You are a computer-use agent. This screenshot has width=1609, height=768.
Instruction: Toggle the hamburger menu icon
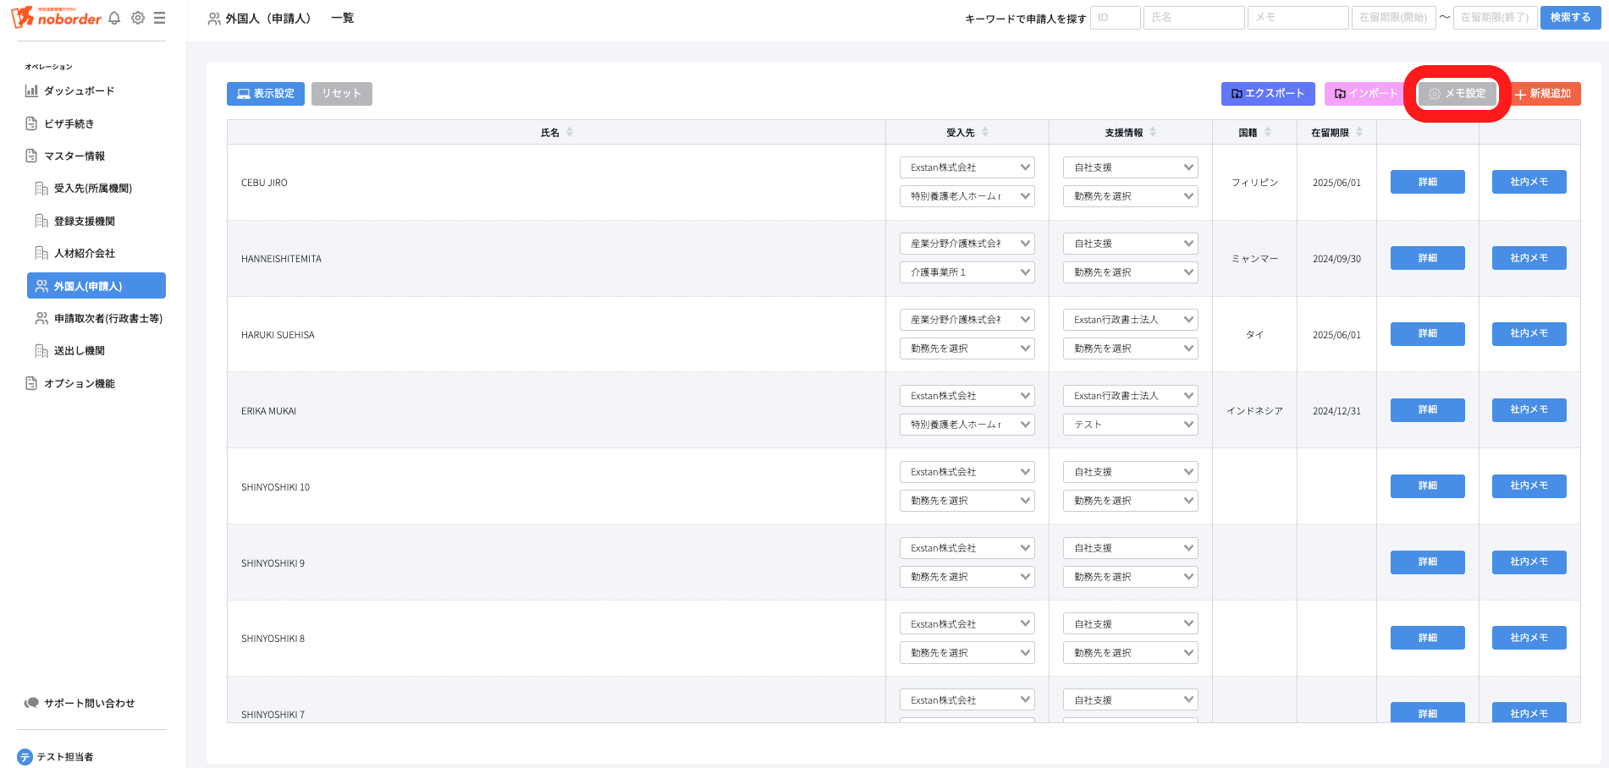(x=159, y=18)
